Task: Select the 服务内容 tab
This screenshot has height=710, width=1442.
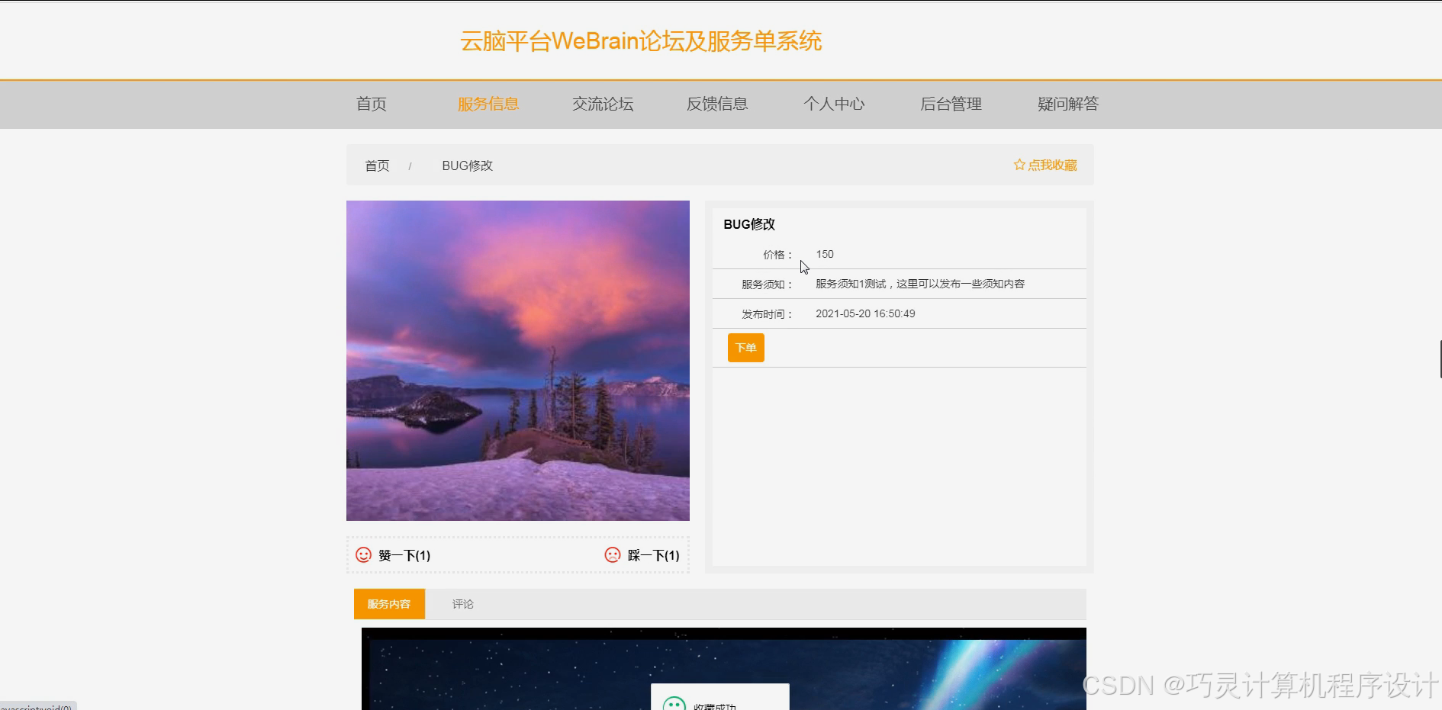Action: pos(388,603)
